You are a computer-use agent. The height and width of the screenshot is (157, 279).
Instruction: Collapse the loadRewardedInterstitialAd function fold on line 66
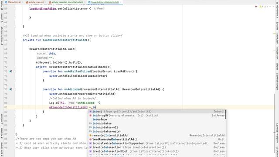[15, 40]
